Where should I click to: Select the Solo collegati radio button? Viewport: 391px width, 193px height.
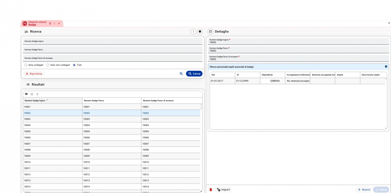coord(26,65)
